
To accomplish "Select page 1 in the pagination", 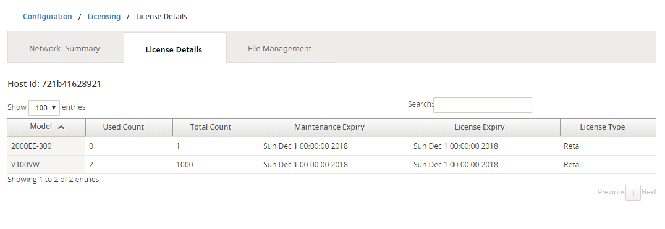I will point(633,193).
